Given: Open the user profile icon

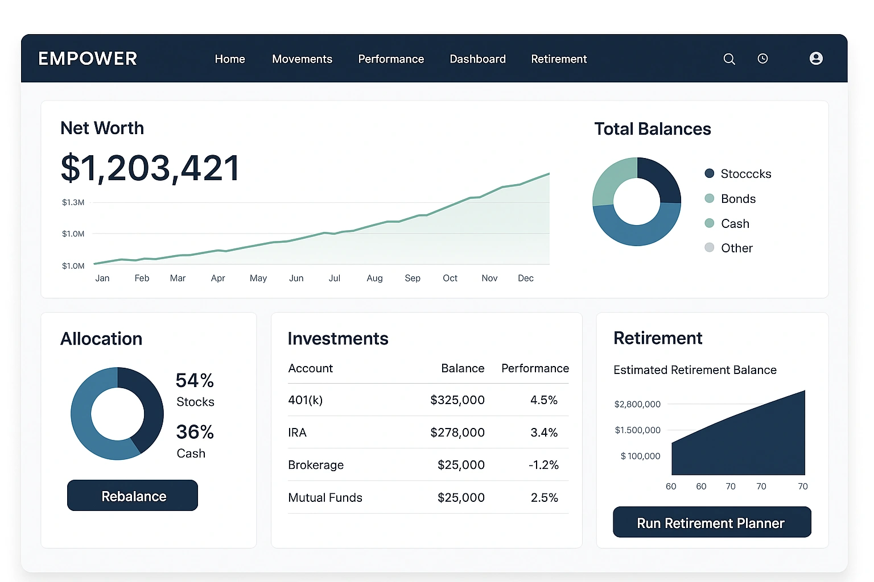Looking at the screenshot, I should (816, 58).
